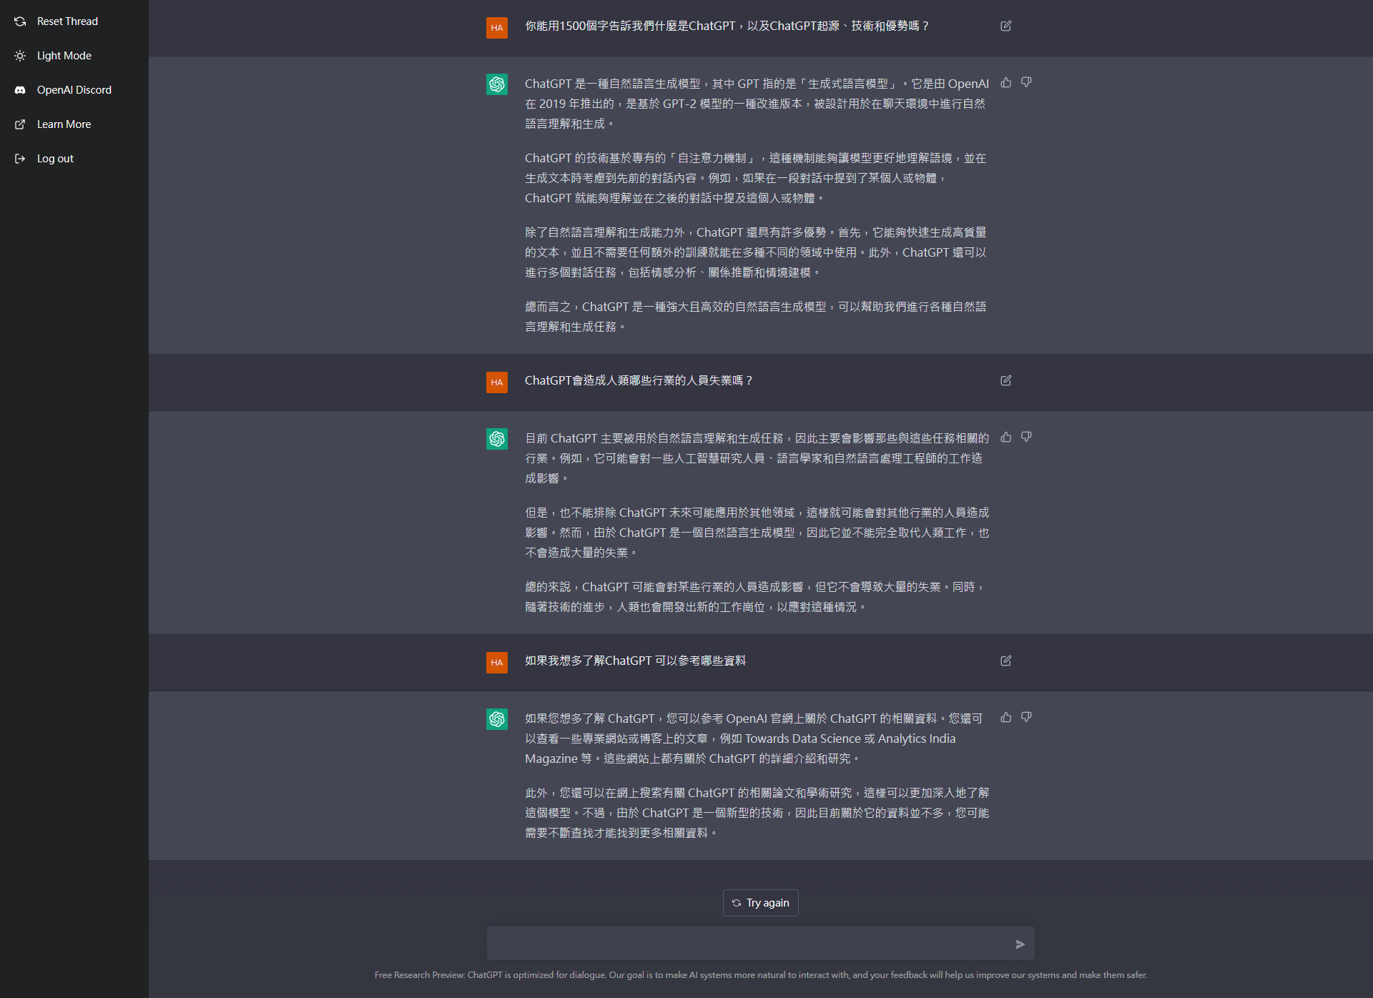Click the Try again button
This screenshot has width=1373, height=998.
pyautogui.click(x=760, y=903)
